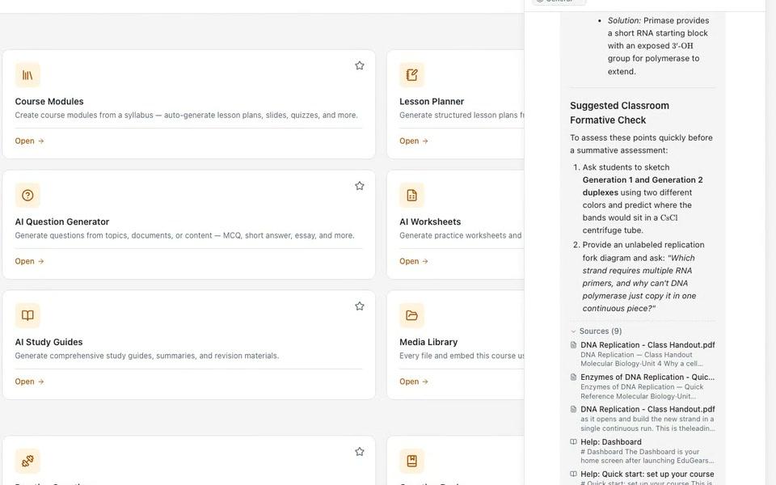
Task: Click the AI Worksheets document icon
Action: pyautogui.click(x=411, y=195)
